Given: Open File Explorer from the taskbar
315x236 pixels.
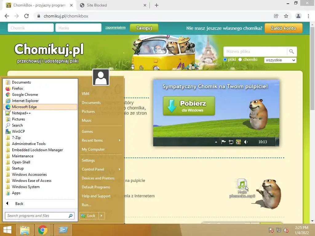Looking at the screenshot, I should coord(25,230).
